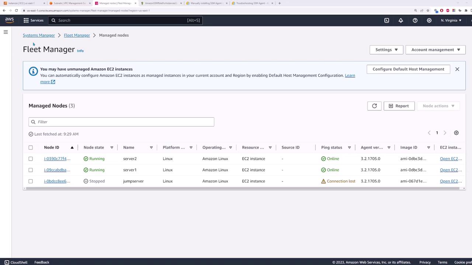Switch to Manually installing SSM Agent tab
Screen dimensions: 472x265
(206, 3)
